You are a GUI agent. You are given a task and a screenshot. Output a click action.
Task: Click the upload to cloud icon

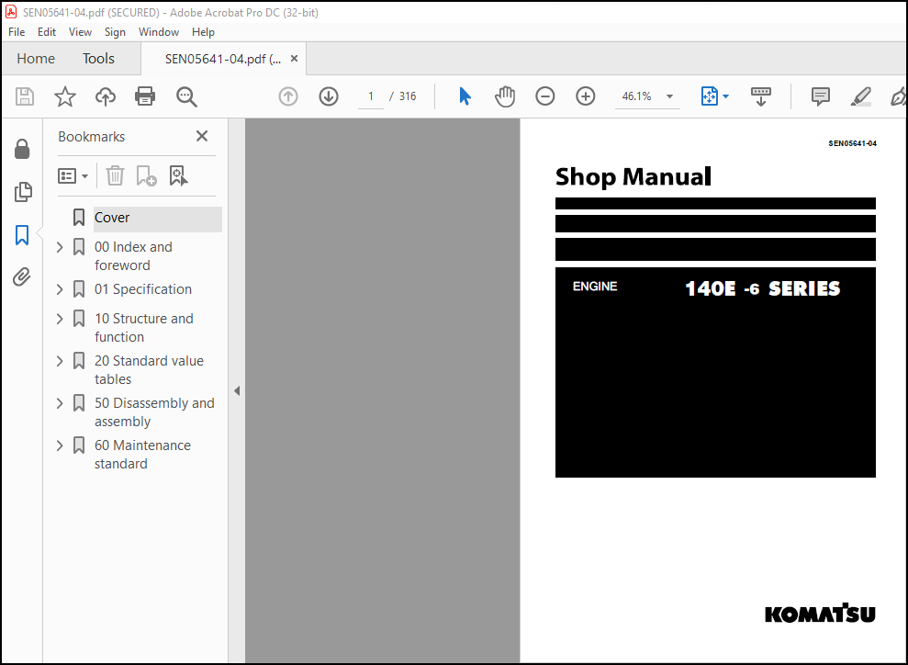pos(106,96)
